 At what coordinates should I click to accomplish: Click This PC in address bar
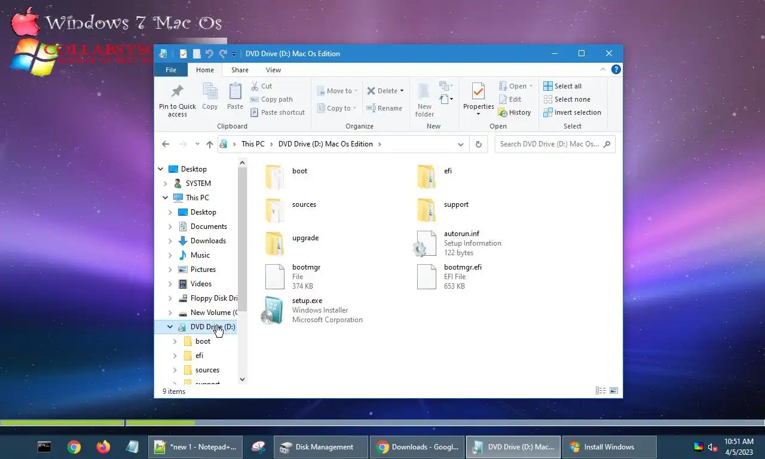tap(253, 144)
